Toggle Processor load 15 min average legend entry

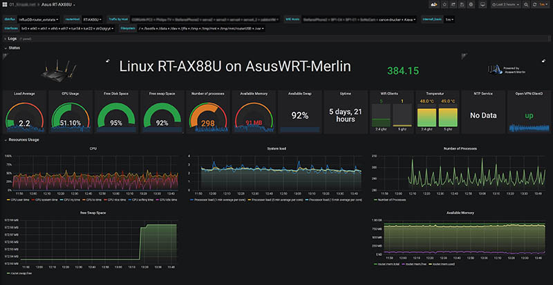[x=337, y=199]
